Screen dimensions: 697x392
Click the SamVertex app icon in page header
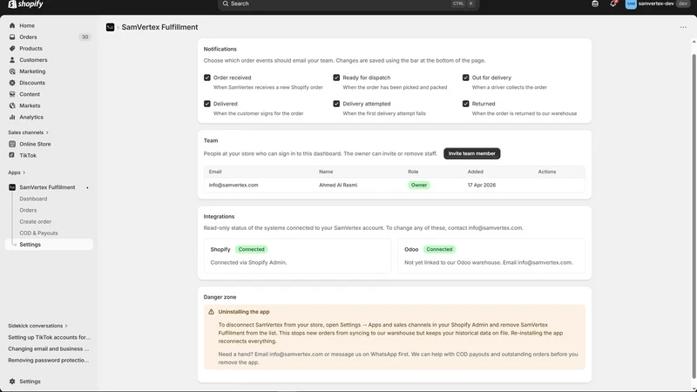pos(111,27)
